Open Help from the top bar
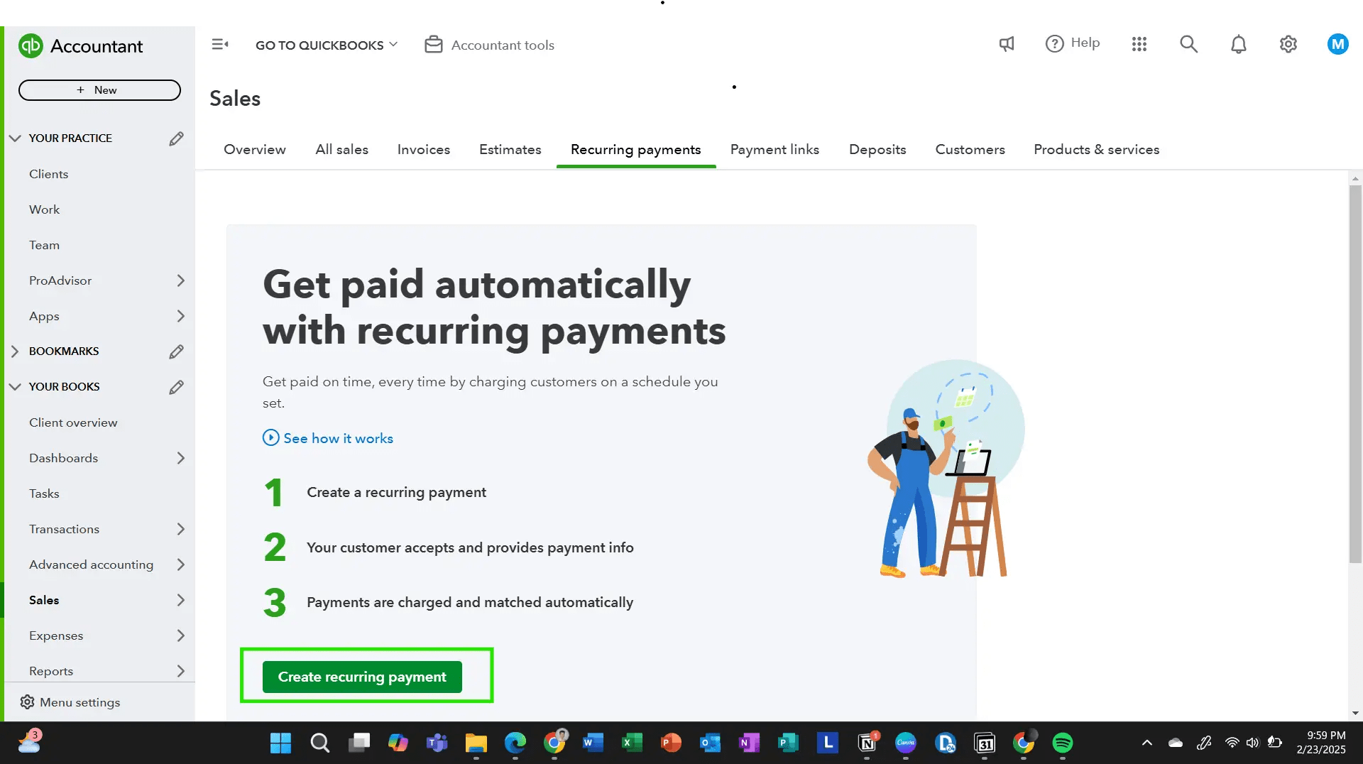The image size is (1363, 764). click(1073, 43)
